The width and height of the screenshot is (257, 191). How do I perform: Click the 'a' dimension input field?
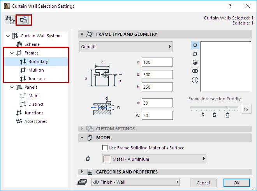coord(157,62)
